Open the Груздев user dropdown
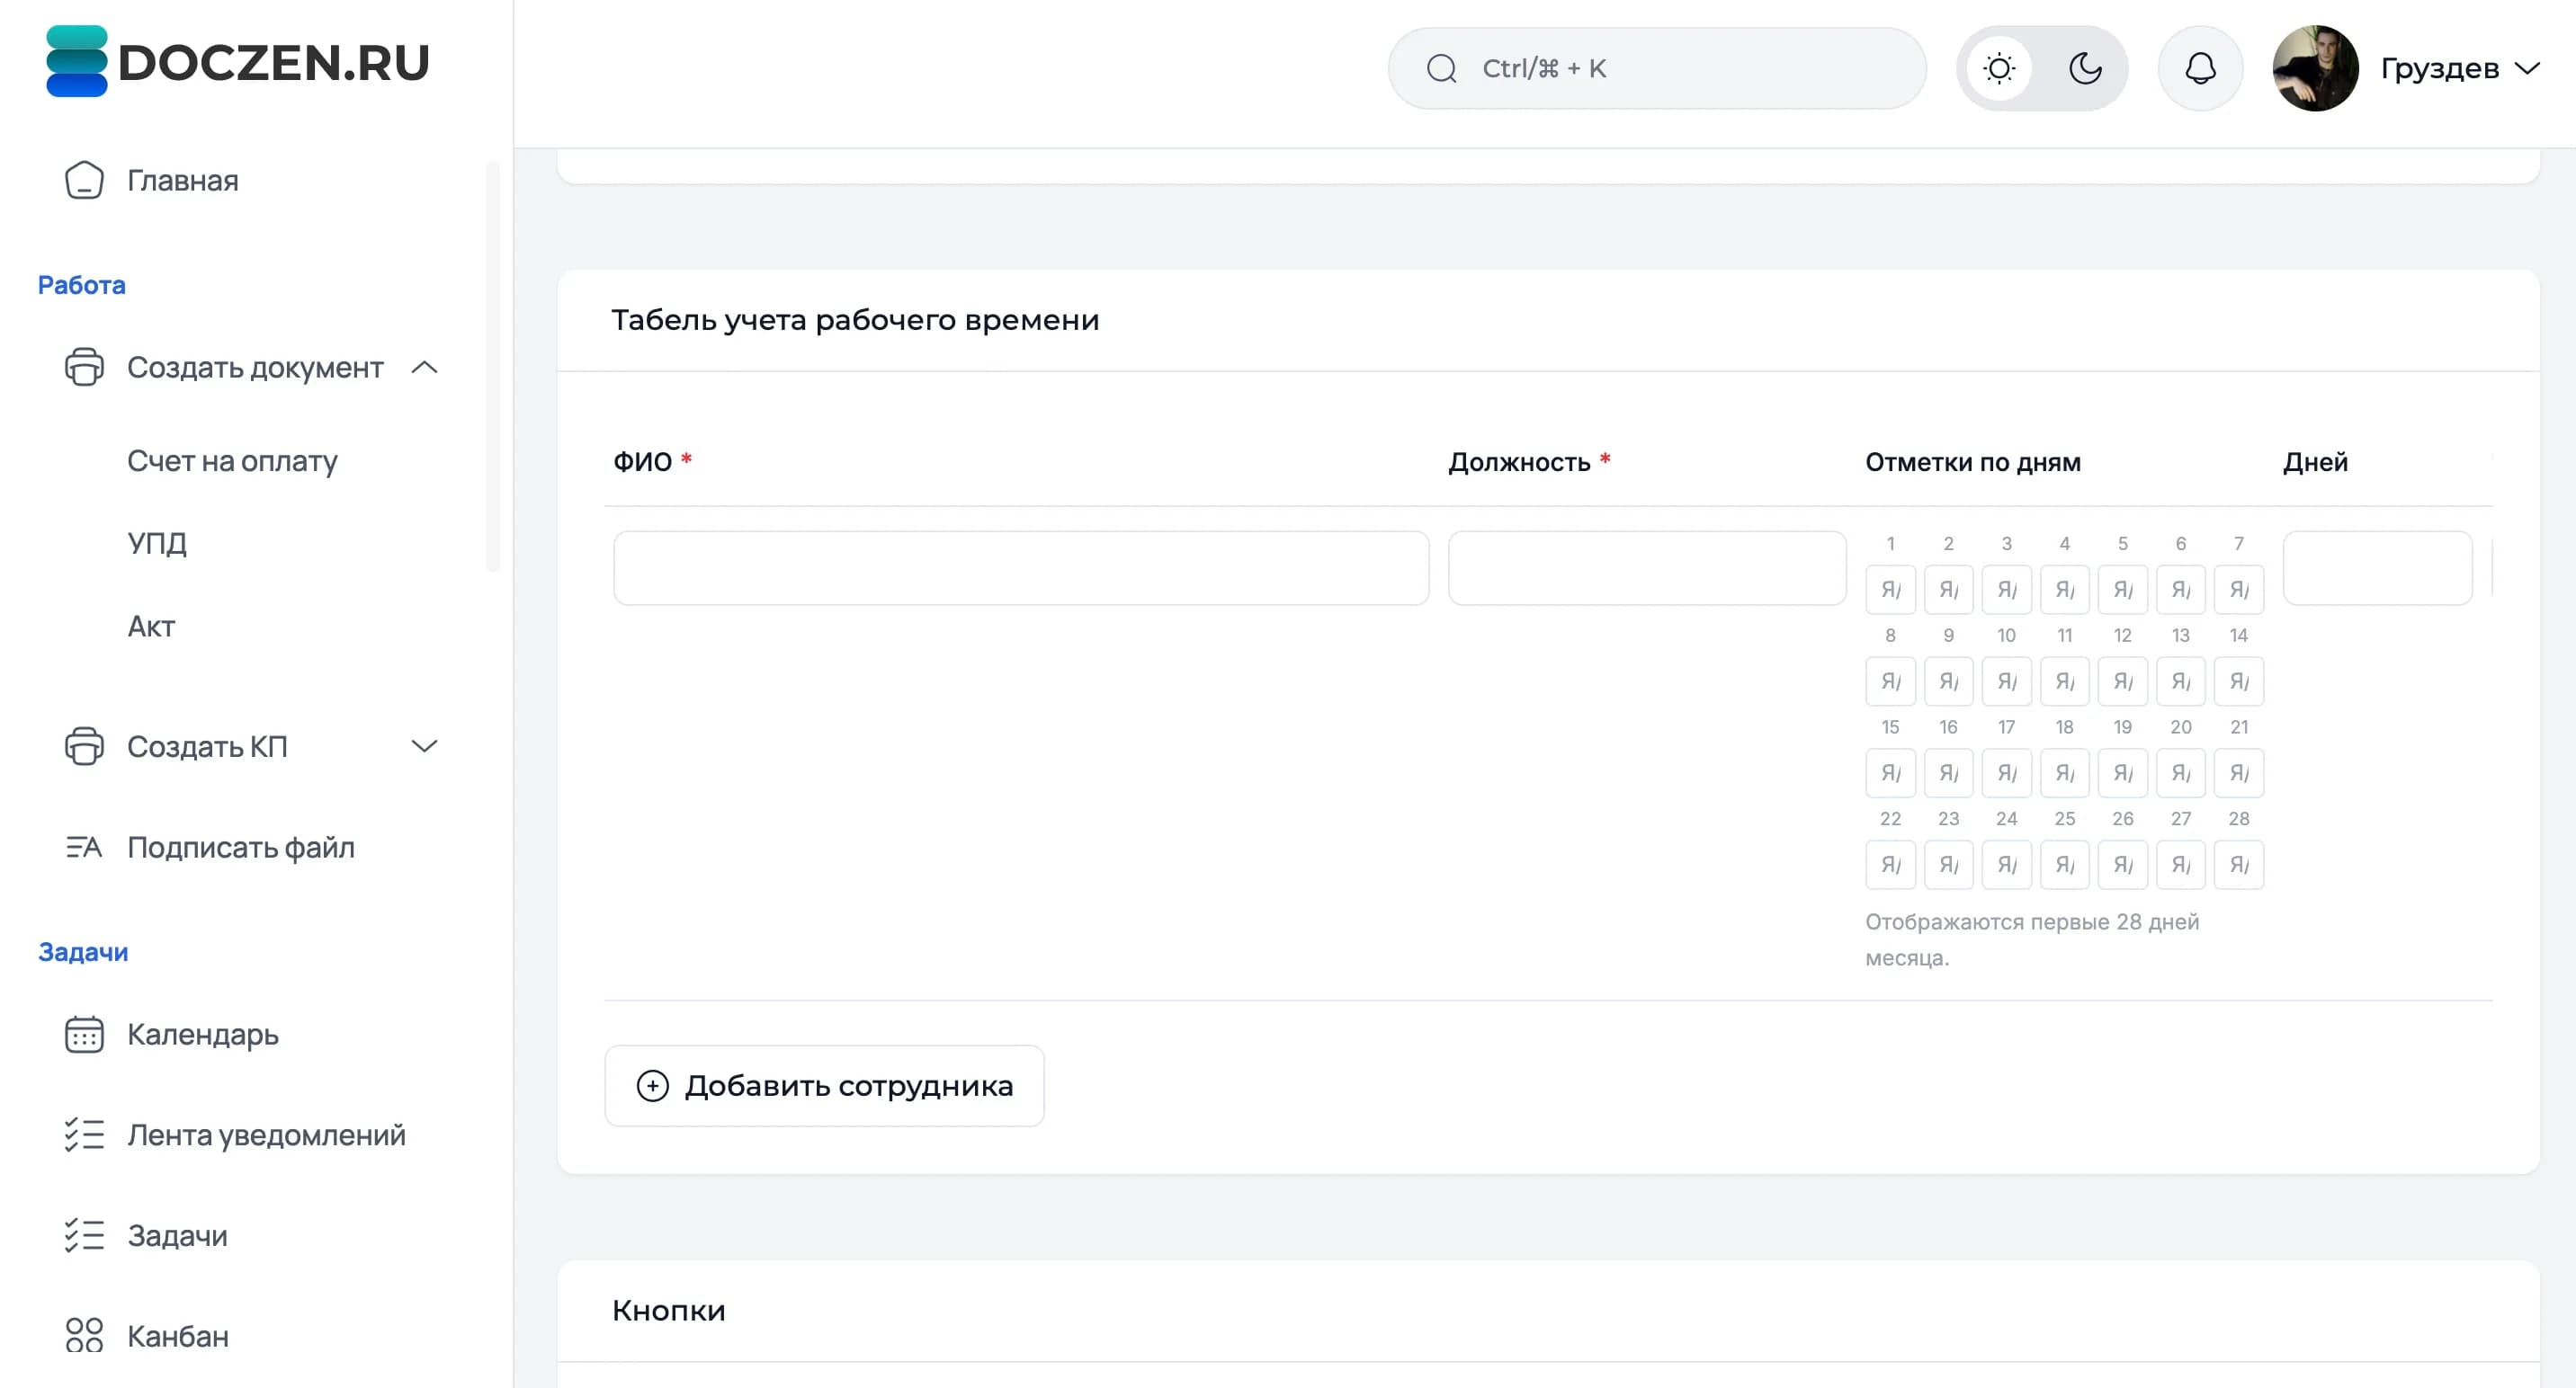Image resolution: width=2576 pixels, height=1388 pixels. [x=2459, y=68]
